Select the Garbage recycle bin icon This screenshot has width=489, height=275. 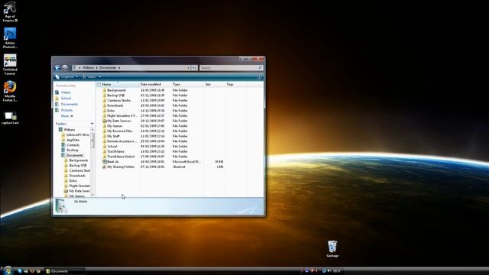pyautogui.click(x=332, y=248)
